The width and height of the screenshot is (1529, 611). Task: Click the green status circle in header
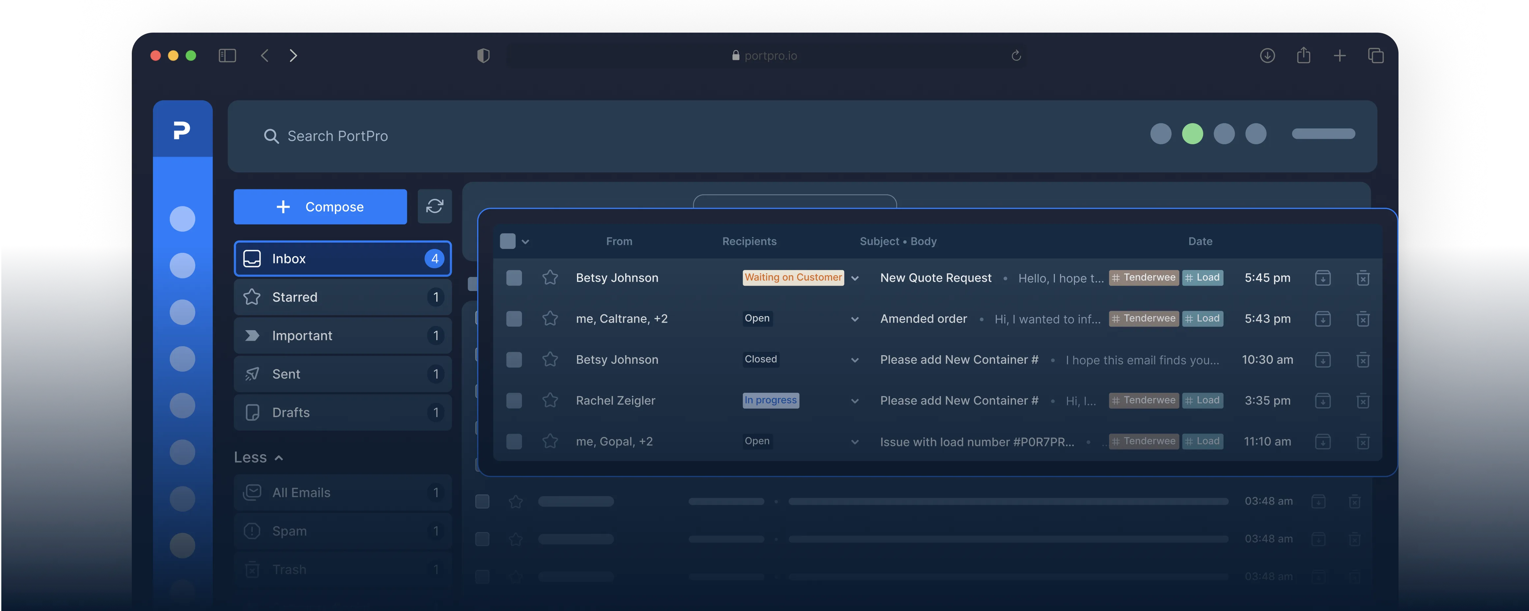click(1192, 134)
